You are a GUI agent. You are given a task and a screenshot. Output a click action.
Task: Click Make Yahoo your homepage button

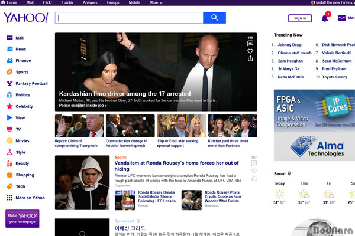(x=22, y=218)
